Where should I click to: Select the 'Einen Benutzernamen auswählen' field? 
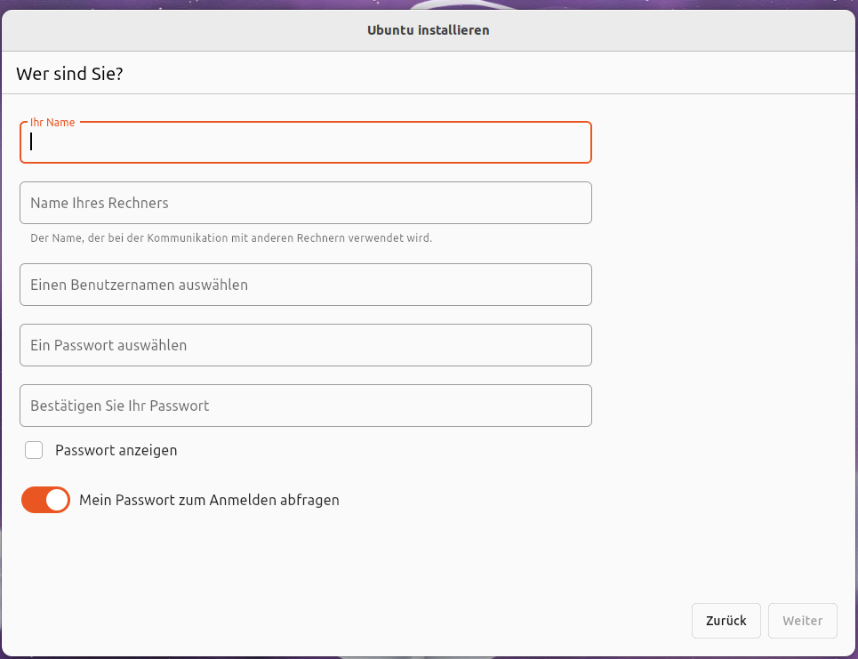tap(305, 285)
